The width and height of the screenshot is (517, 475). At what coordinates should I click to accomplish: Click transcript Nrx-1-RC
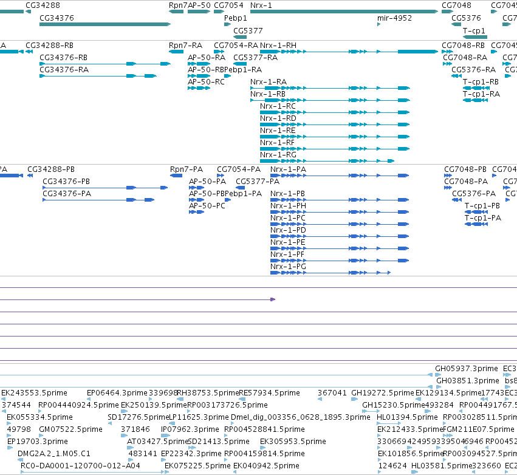[x=278, y=106]
